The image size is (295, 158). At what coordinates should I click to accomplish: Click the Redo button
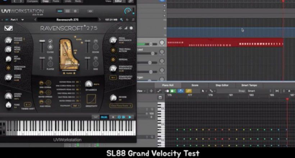click(x=78, y=1)
